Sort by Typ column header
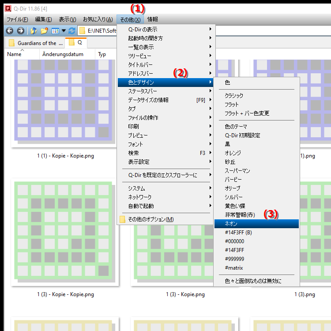The height and width of the screenshot is (331, 331). click(x=105, y=54)
